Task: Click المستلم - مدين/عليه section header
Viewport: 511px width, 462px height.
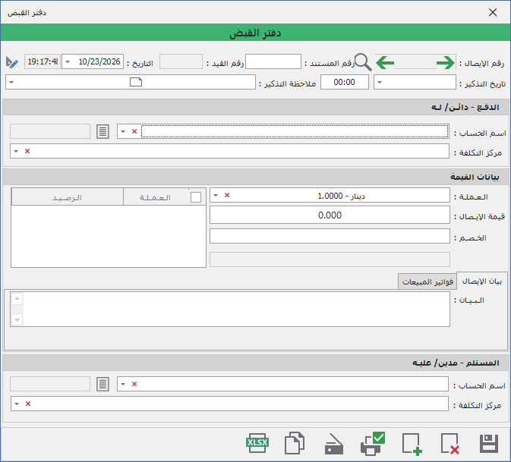Action: click(x=255, y=363)
